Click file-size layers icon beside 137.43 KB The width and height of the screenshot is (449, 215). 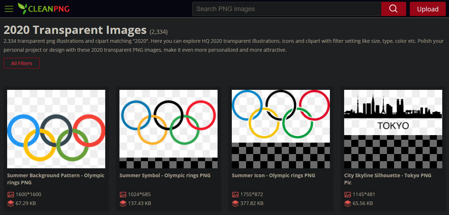123,204
